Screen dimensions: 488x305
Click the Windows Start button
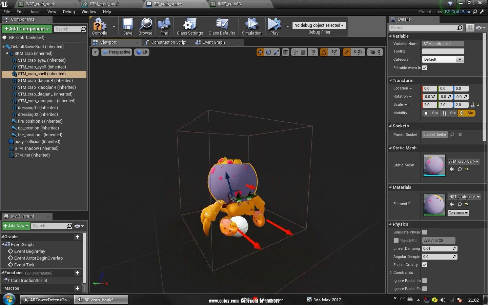coord(9,300)
